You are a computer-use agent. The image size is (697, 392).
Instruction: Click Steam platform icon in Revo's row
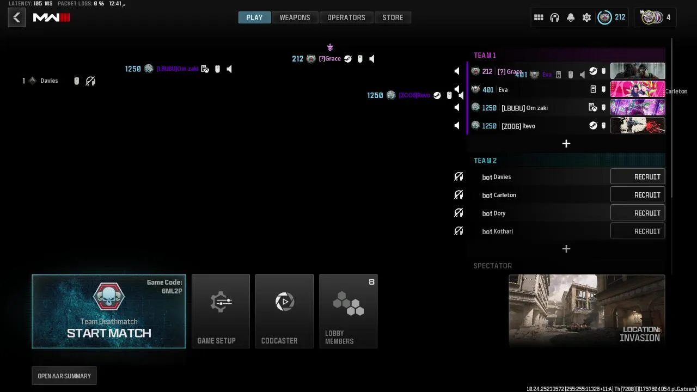point(593,126)
